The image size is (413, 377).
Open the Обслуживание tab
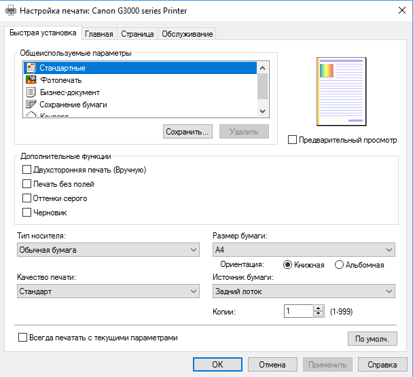[x=187, y=34]
